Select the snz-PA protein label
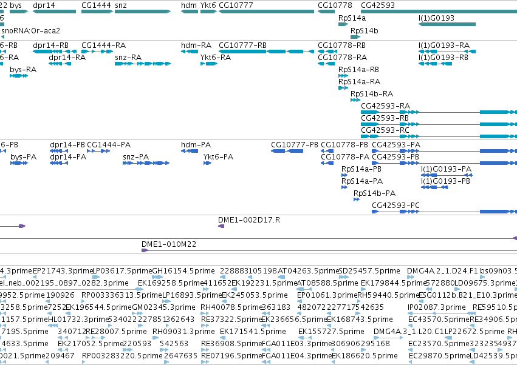Image resolution: width=517 pixels, height=365 pixels. pos(136,156)
